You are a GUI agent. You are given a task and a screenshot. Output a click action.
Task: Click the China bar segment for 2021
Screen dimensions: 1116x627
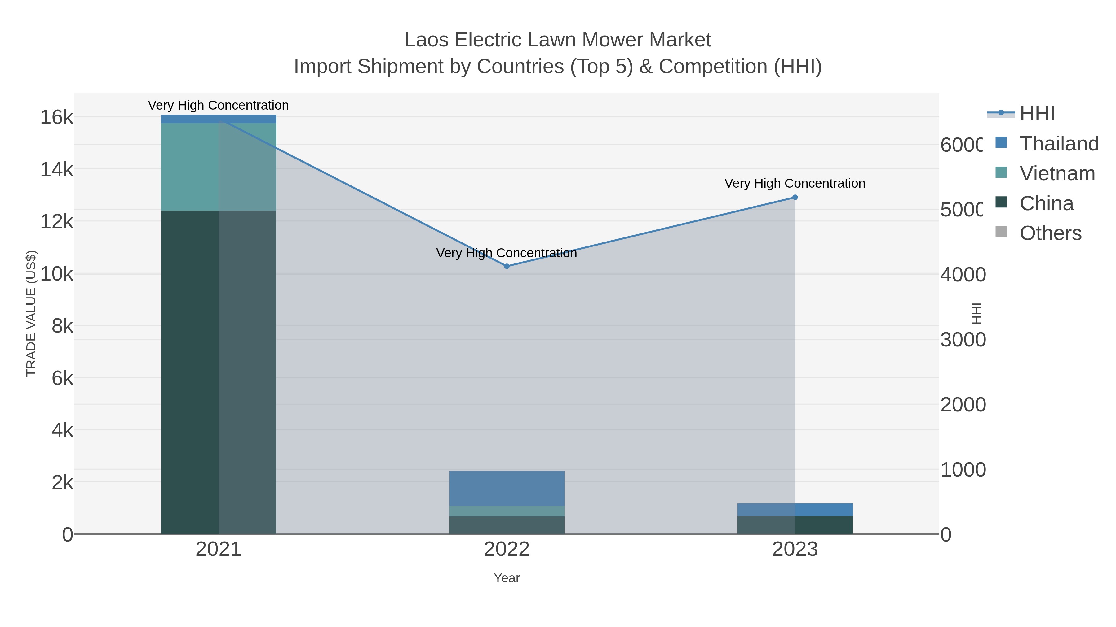[x=218, y=372]
